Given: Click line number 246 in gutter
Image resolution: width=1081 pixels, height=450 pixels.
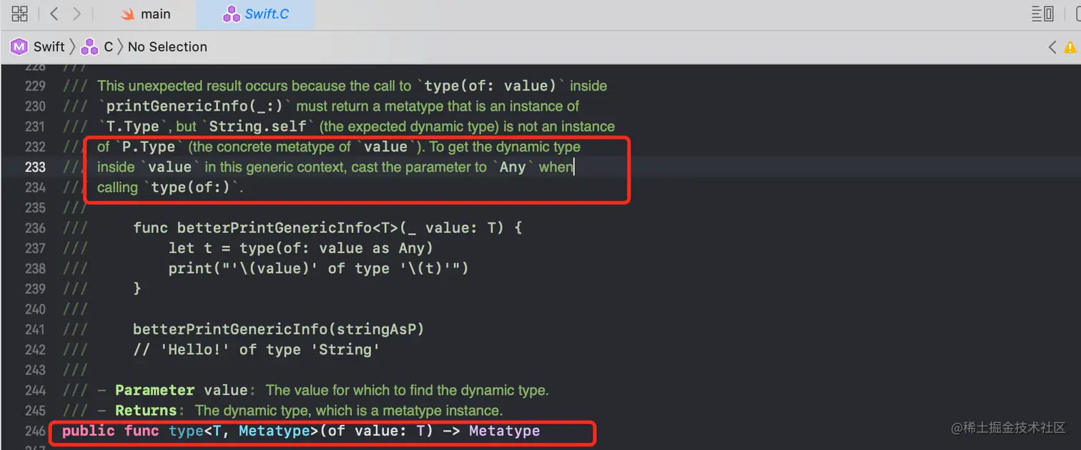Looking at the screenshot, I should (35, 431).
